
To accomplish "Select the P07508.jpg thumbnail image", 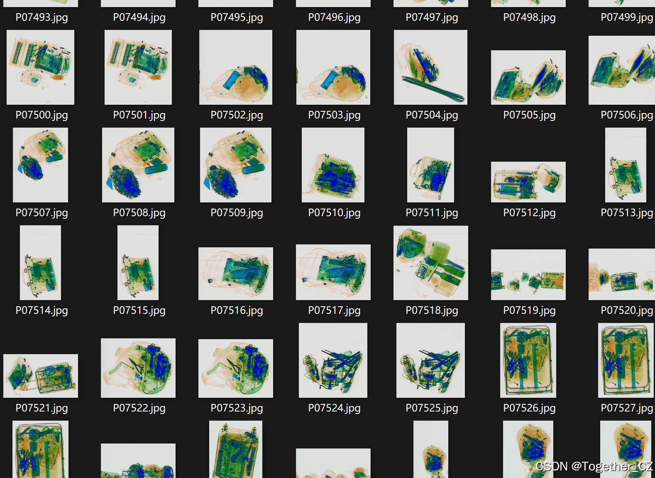I will pyautogui.click(x=138, y=165).
